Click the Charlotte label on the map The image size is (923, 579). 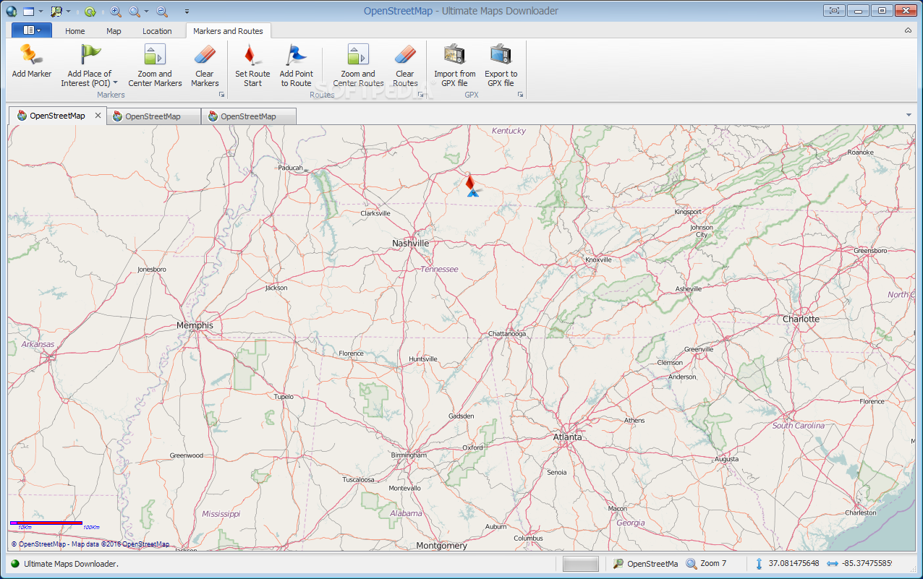pos(801,319)
